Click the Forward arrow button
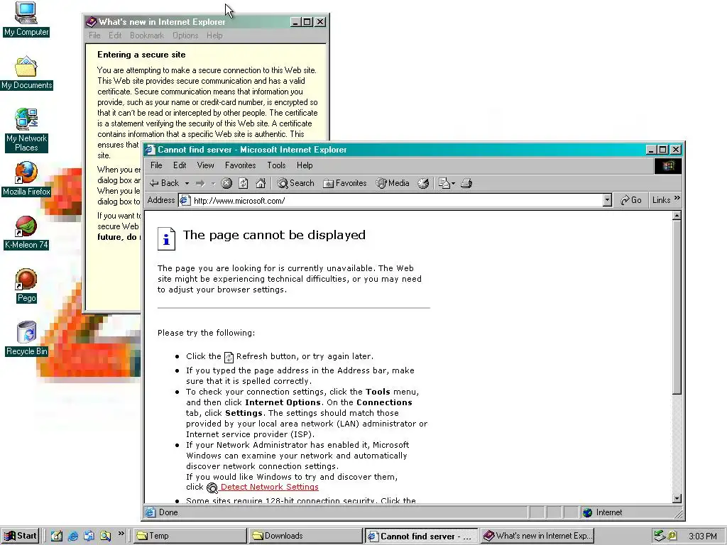 coord(200,184)
